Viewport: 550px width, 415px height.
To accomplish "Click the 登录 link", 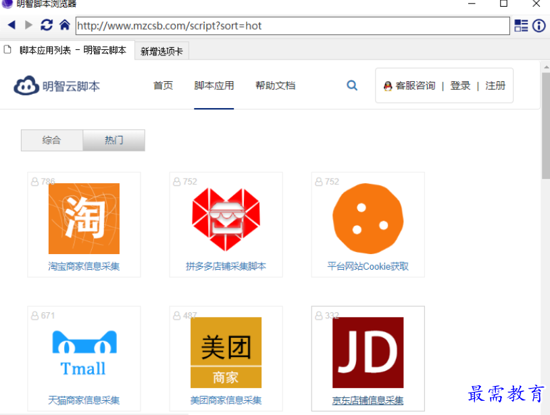I will (x=460, y=86).
